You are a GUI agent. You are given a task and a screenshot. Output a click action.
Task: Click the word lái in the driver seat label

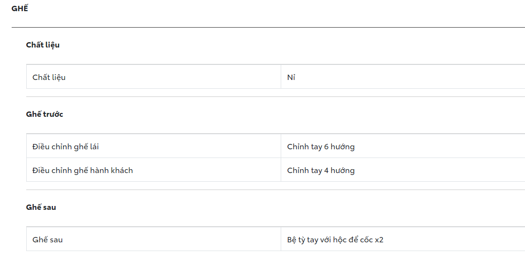(94, 147)
